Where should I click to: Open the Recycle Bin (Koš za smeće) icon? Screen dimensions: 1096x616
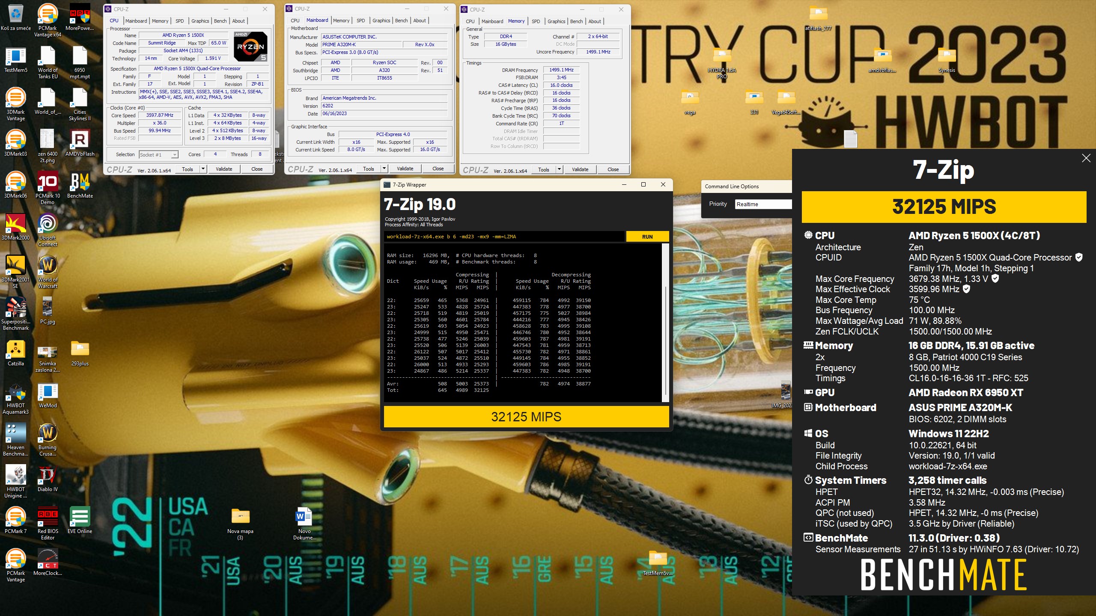[x=16, y=18]
